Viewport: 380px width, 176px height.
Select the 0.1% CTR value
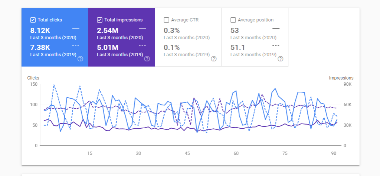(172, 47)
